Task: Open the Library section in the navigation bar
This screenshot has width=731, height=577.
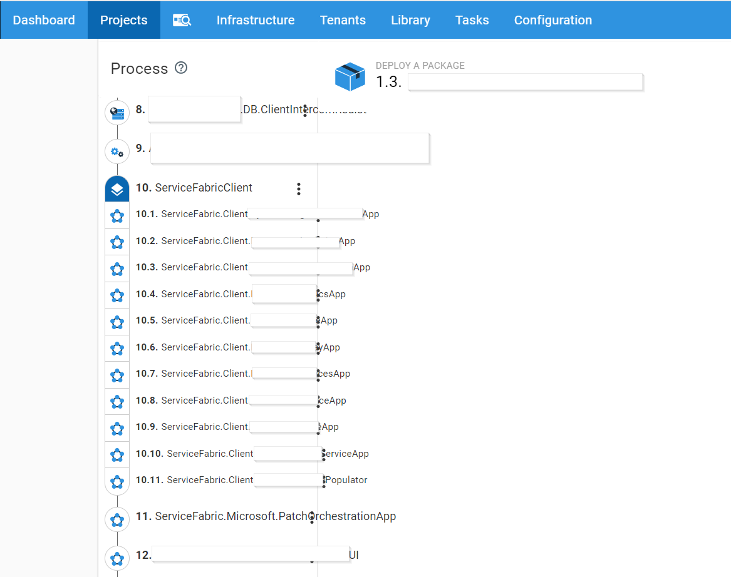Action: tap(410, 19)
